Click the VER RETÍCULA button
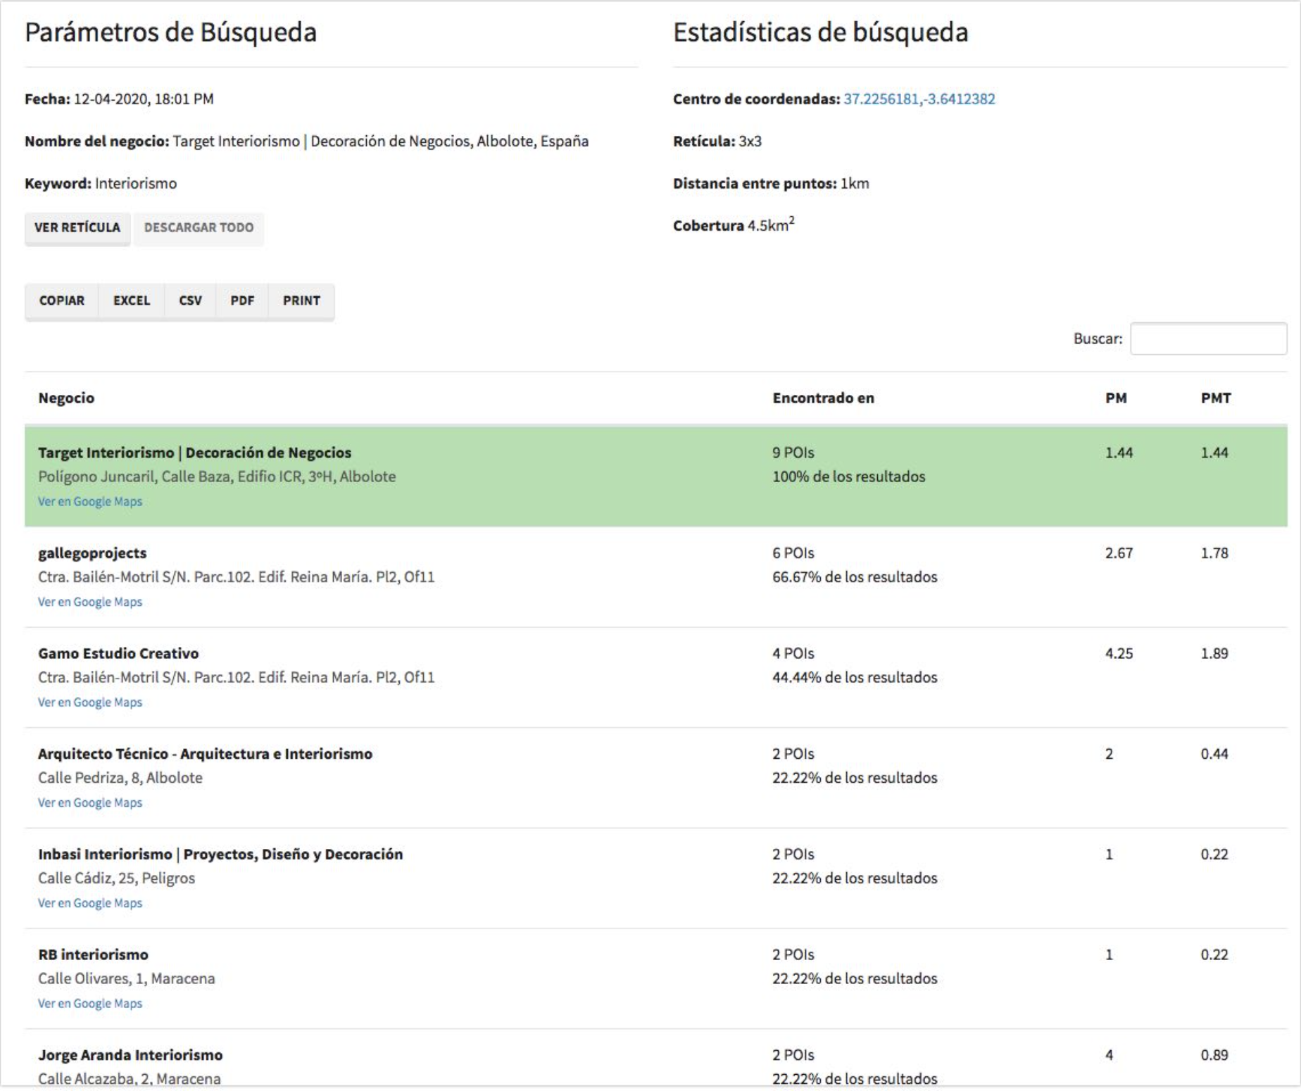Screen dimensions: 1301x1091 pos(77,228)
